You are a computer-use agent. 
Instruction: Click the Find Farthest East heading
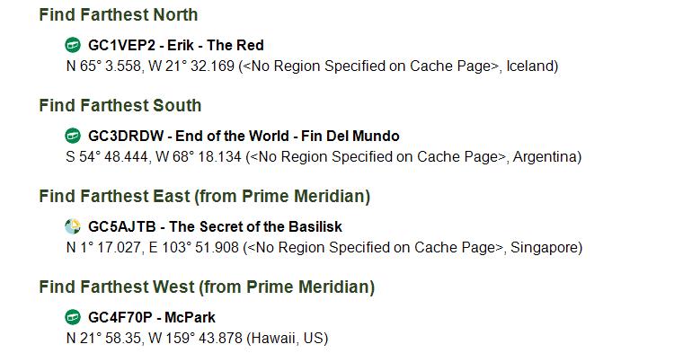(x=205, y=196)
